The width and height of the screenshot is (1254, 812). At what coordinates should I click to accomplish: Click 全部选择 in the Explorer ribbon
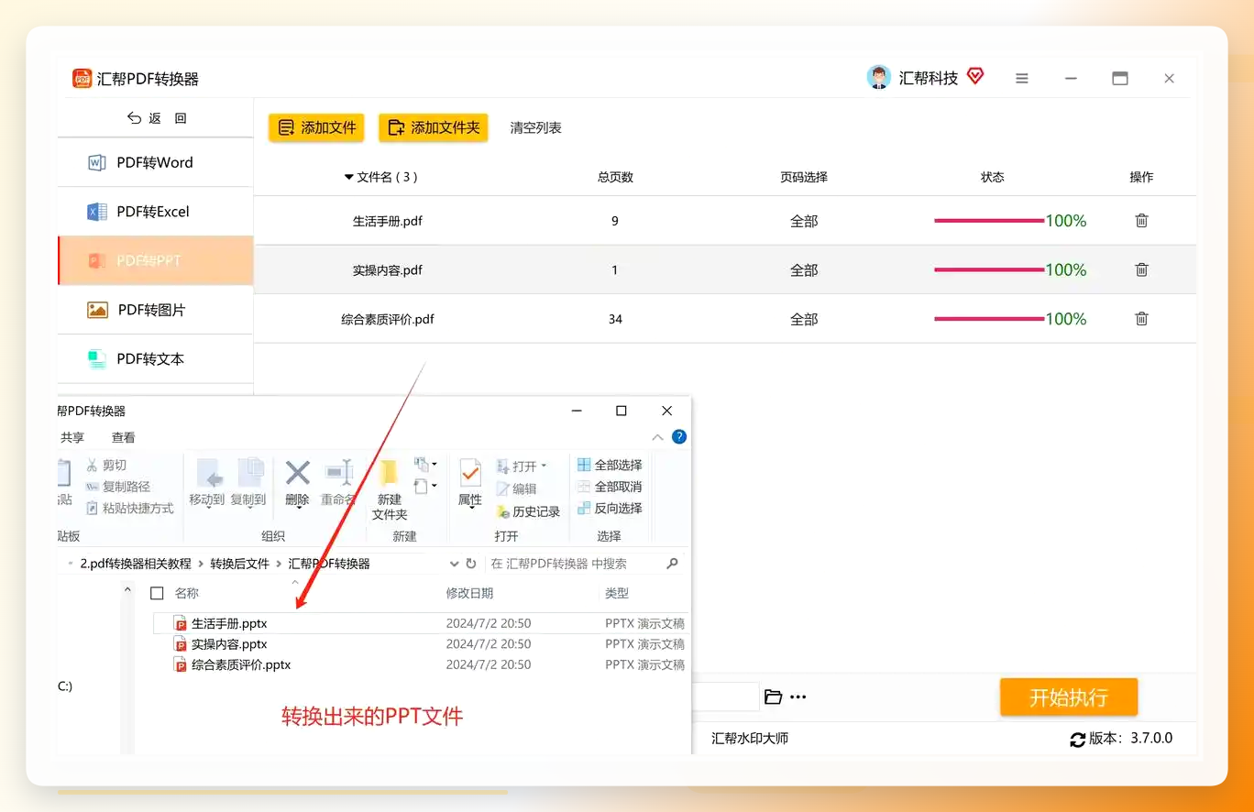click(610, 465)
